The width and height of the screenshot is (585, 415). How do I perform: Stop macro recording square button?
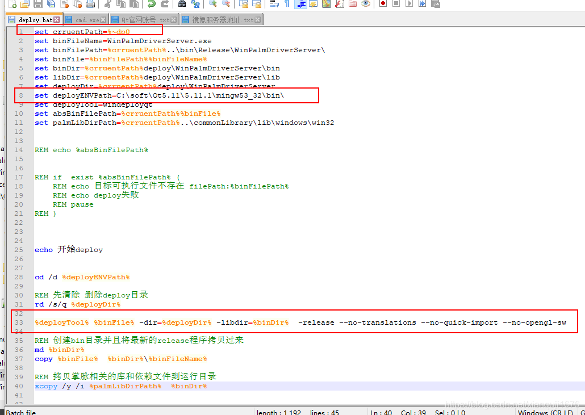pos(396,4)
